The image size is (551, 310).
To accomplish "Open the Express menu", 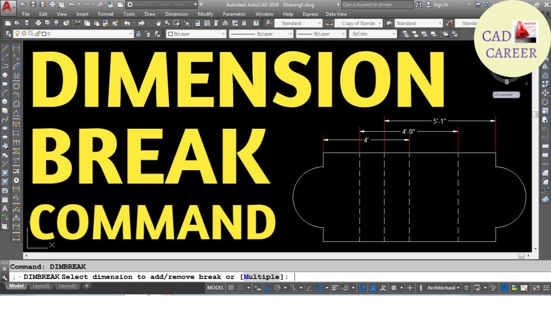I will (x=310, y=14).
